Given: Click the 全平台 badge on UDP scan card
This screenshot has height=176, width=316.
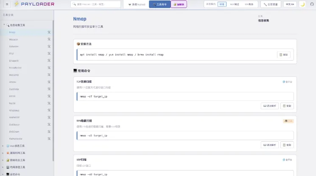Looking at the screenshot, I should 287,160.
